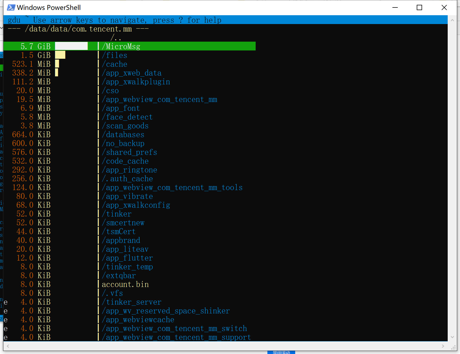Select the account.bin file
The width and height of the screenshot is (460, 354).
tap(125, 284)
